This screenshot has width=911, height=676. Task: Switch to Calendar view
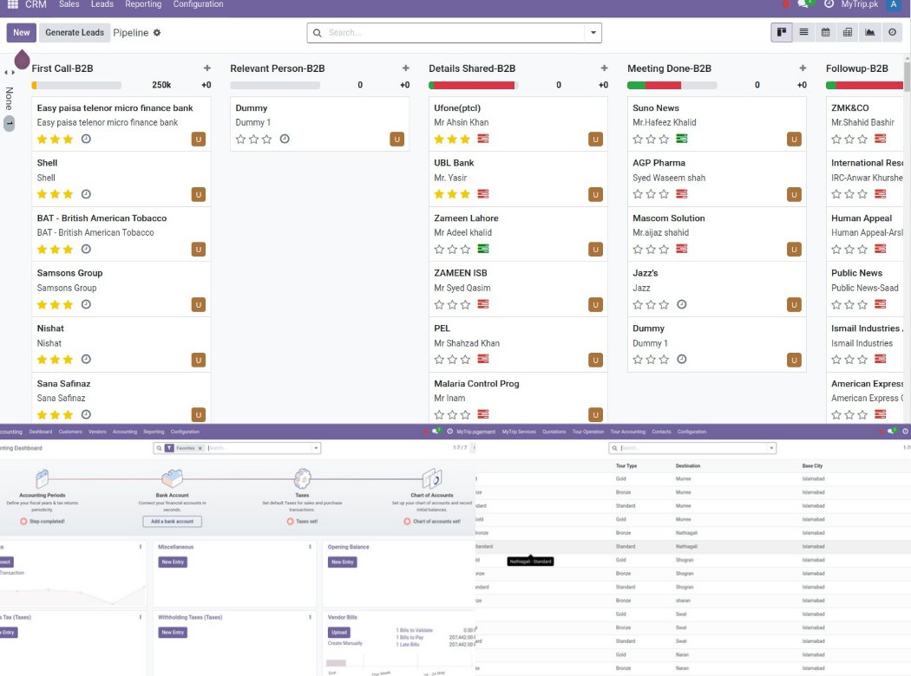click(x=826, y=32)
